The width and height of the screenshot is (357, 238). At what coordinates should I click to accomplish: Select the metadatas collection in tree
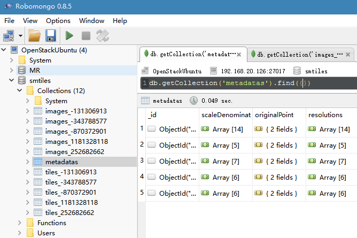[x=61, y=162]
